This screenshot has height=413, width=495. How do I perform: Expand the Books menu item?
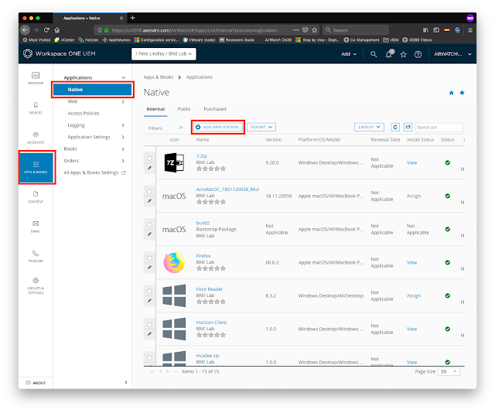(x=123, y=148)
